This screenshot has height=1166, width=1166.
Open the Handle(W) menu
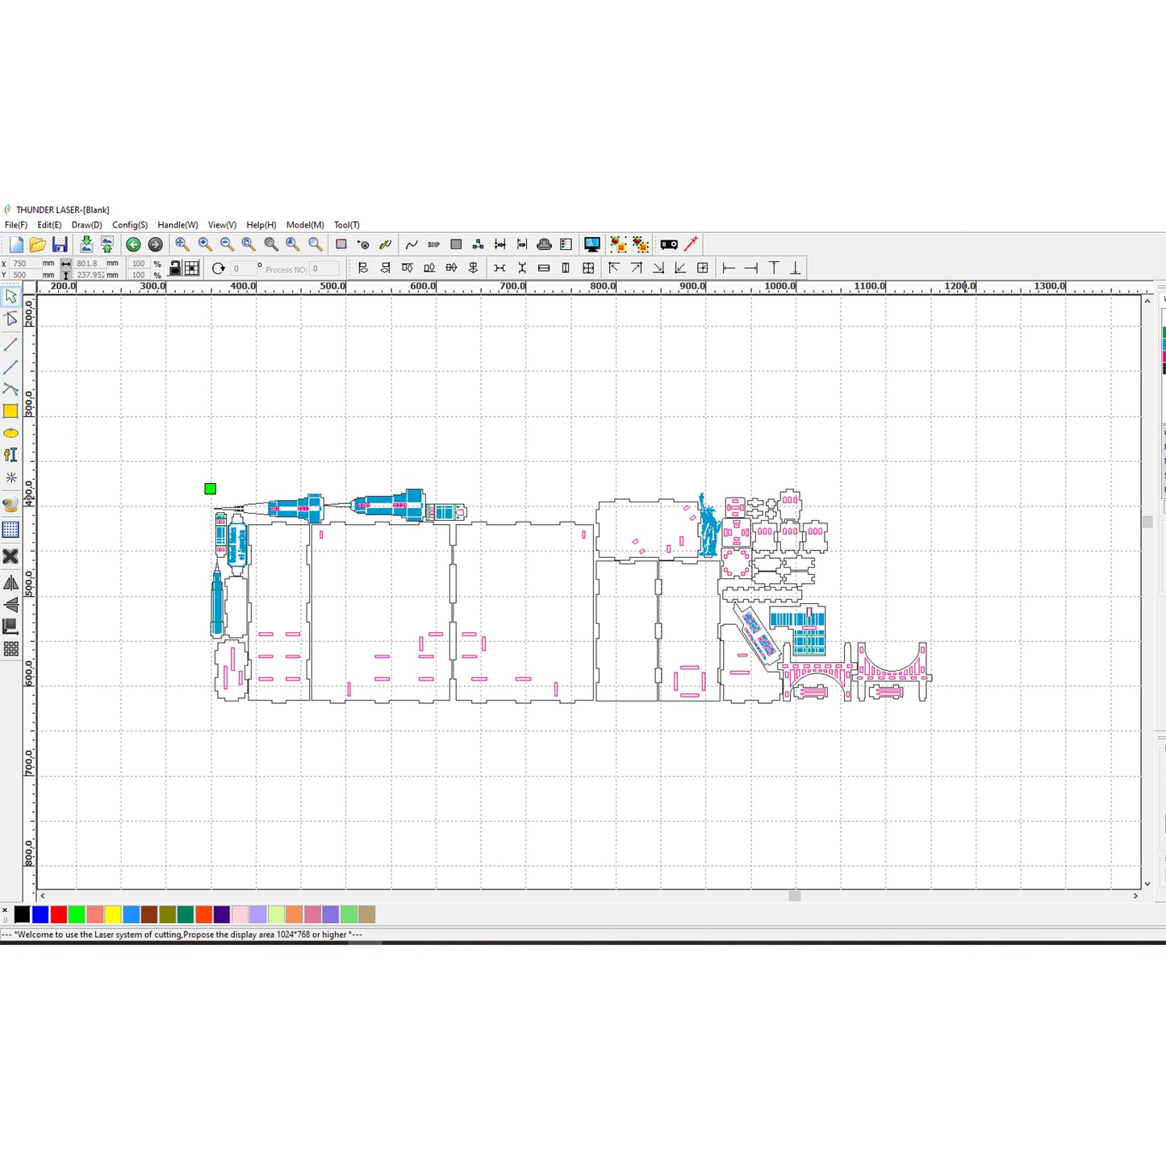(178, 225)
